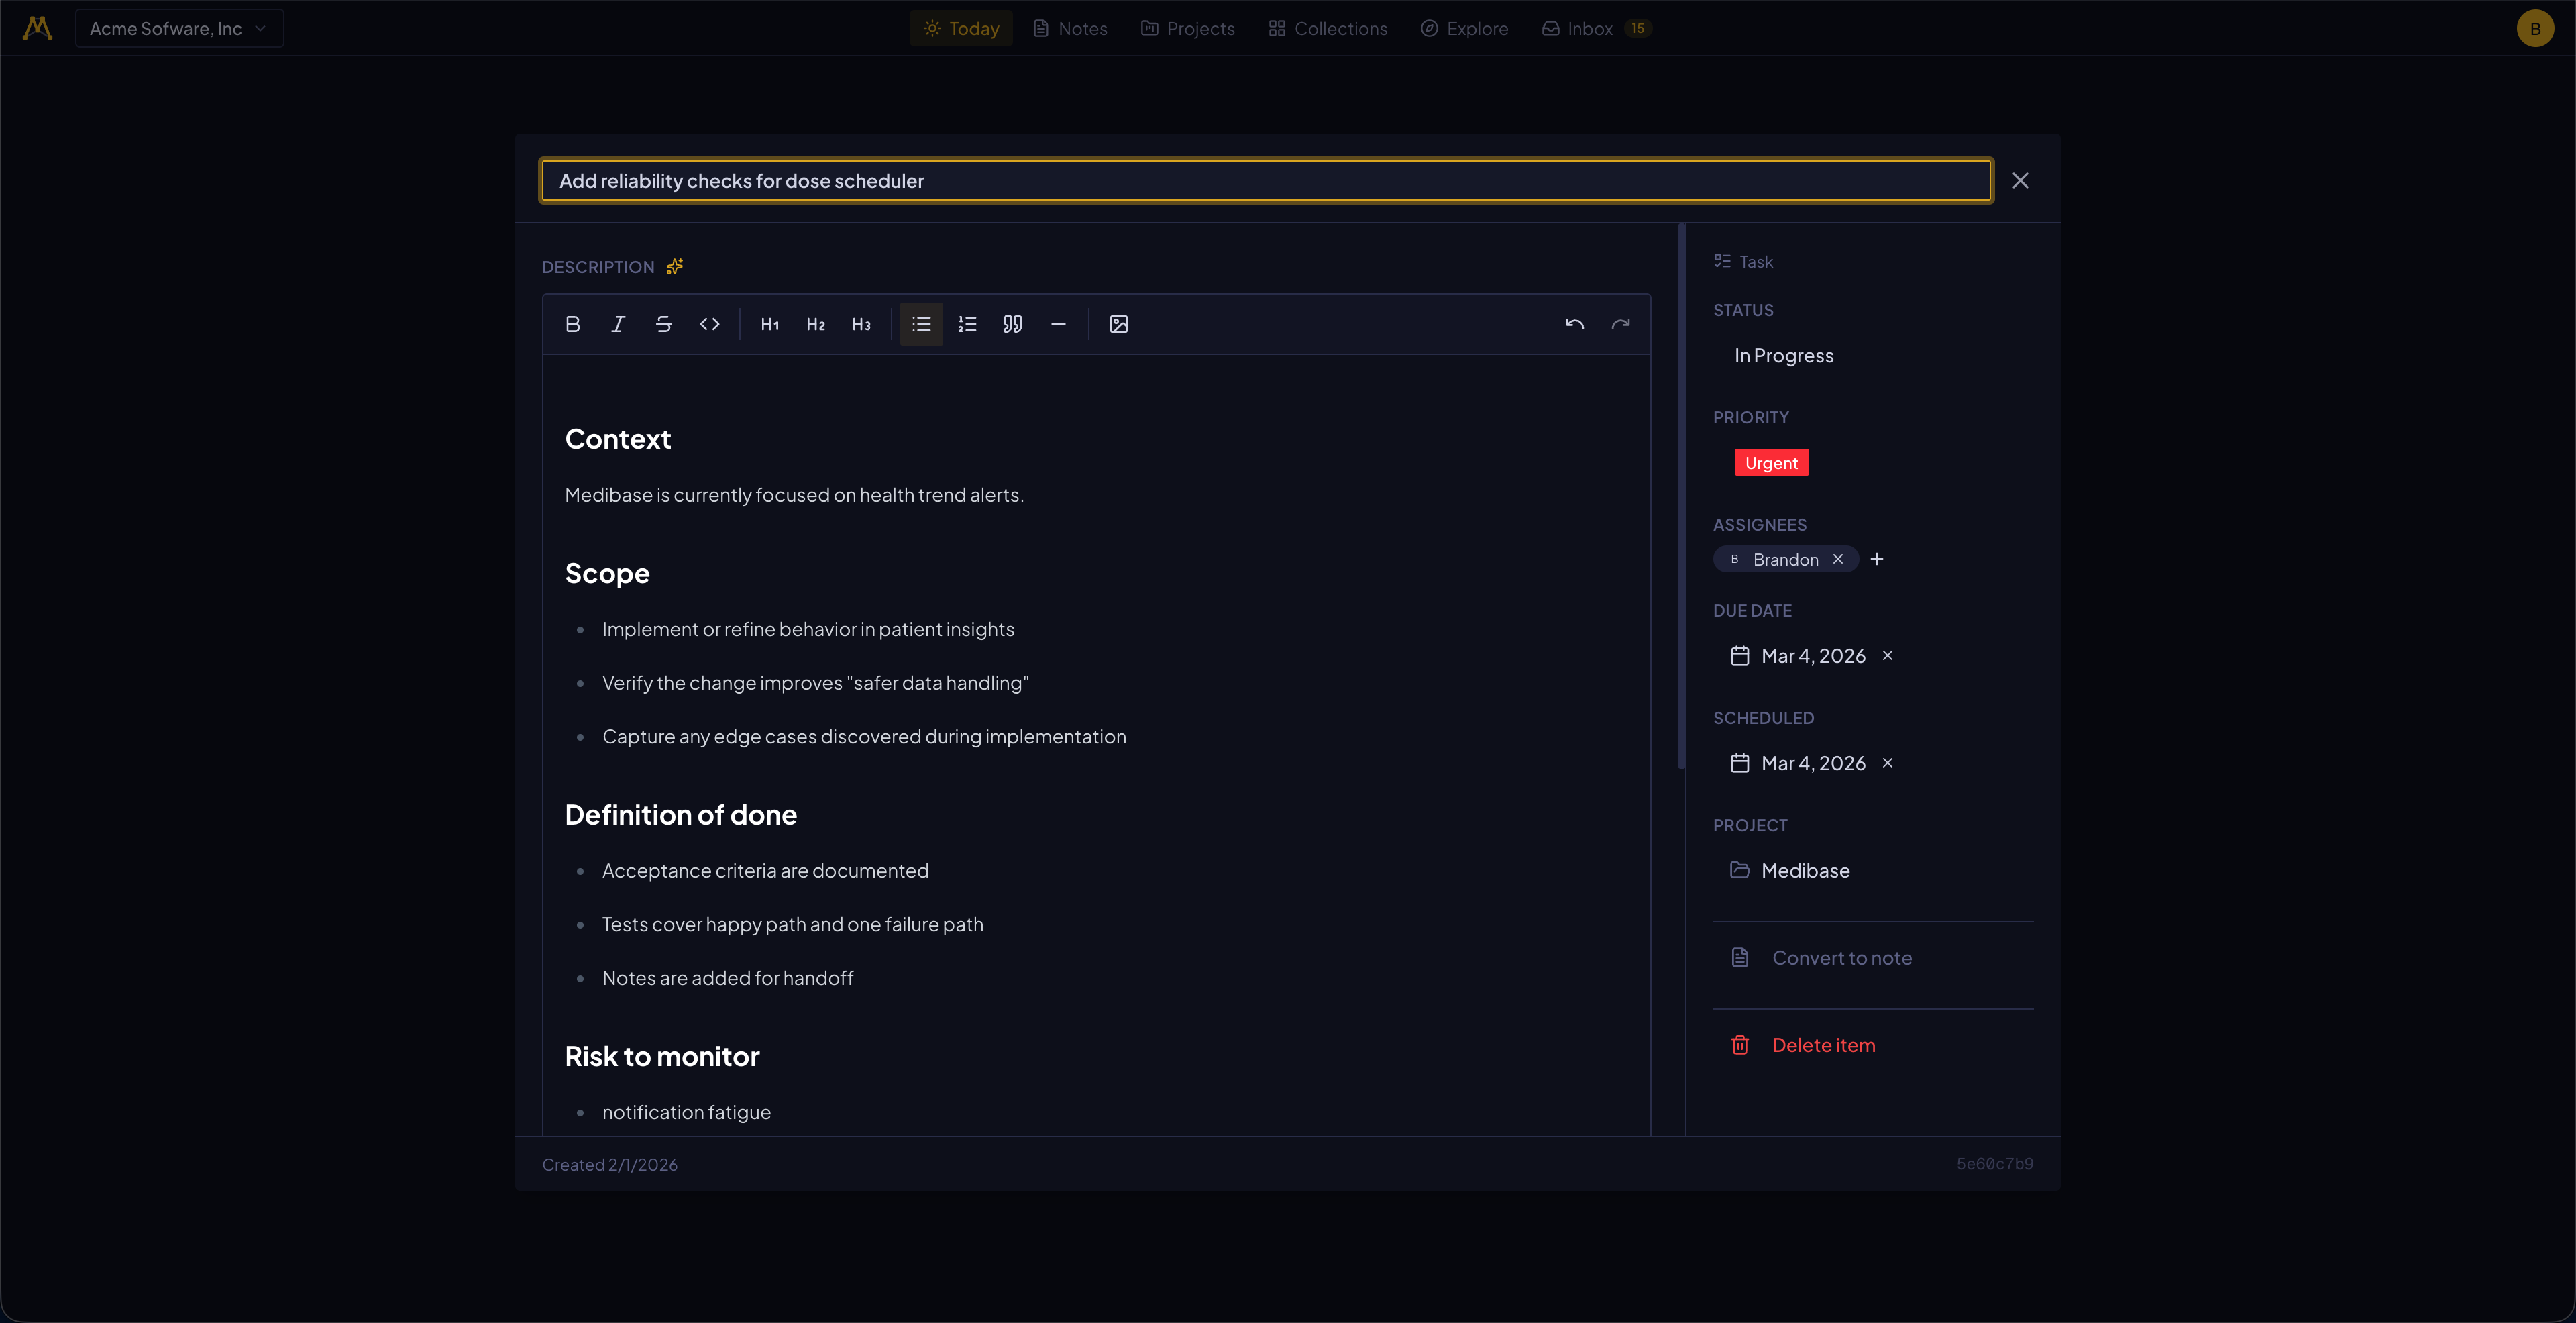Screen dimensions: 2576x1323
Task: Switch to numbered list formatting
Action: click(x=967, y=324)
